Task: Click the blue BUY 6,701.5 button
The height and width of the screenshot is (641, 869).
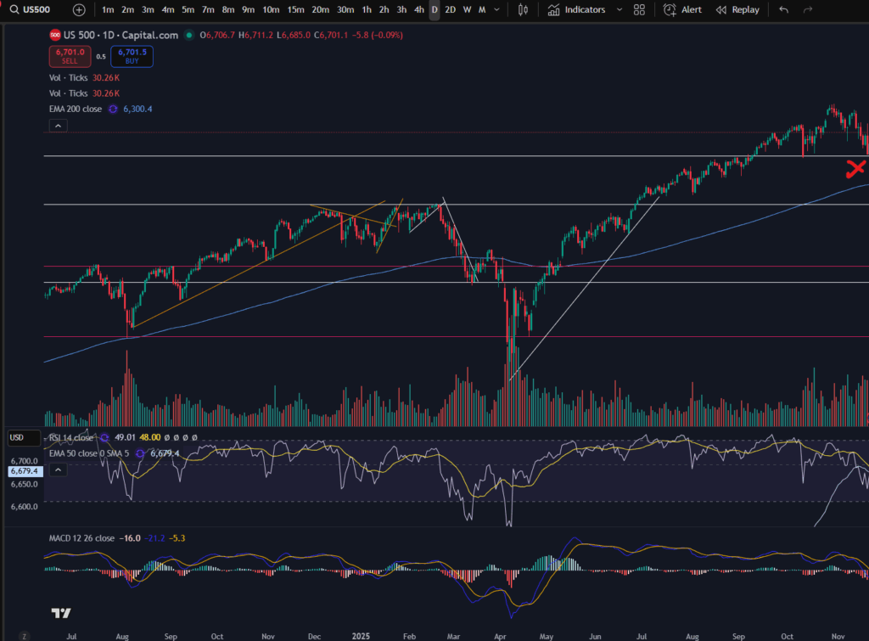Action: (132, 56)
